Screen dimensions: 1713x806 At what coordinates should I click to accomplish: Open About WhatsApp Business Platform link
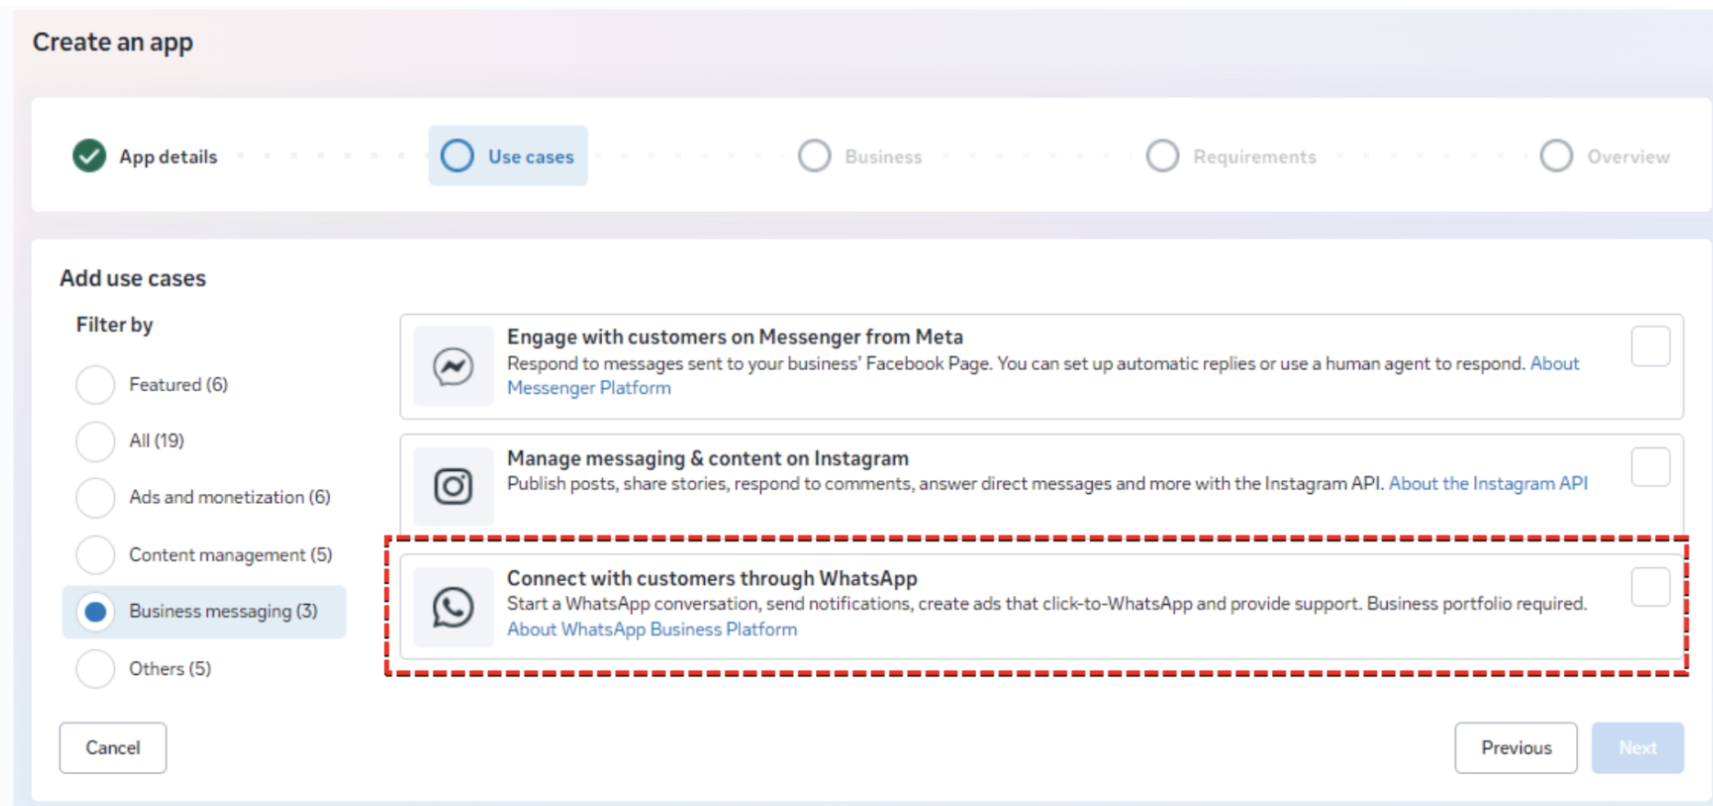[652, 630]
